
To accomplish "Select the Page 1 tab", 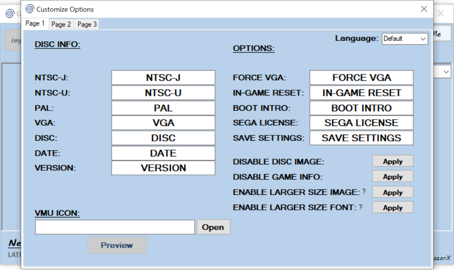I will (35, 23).
